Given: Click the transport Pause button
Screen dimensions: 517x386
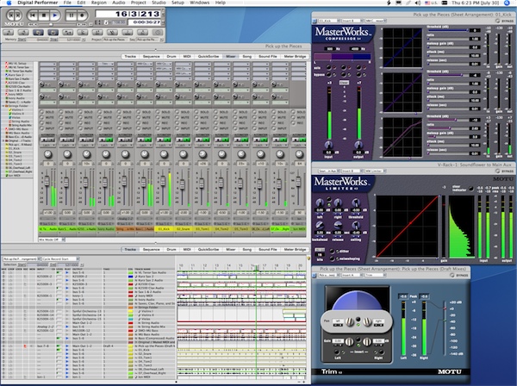Looking at the screenshot, I should click(71, 16).
